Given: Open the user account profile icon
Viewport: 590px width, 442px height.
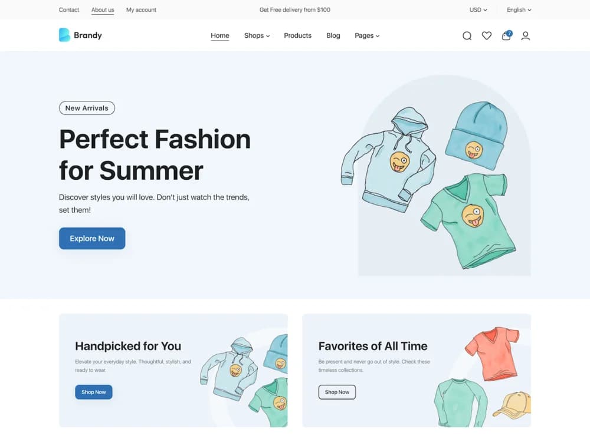Looking at the screenshot, I should pyautogui.click(x=526, y=36).
